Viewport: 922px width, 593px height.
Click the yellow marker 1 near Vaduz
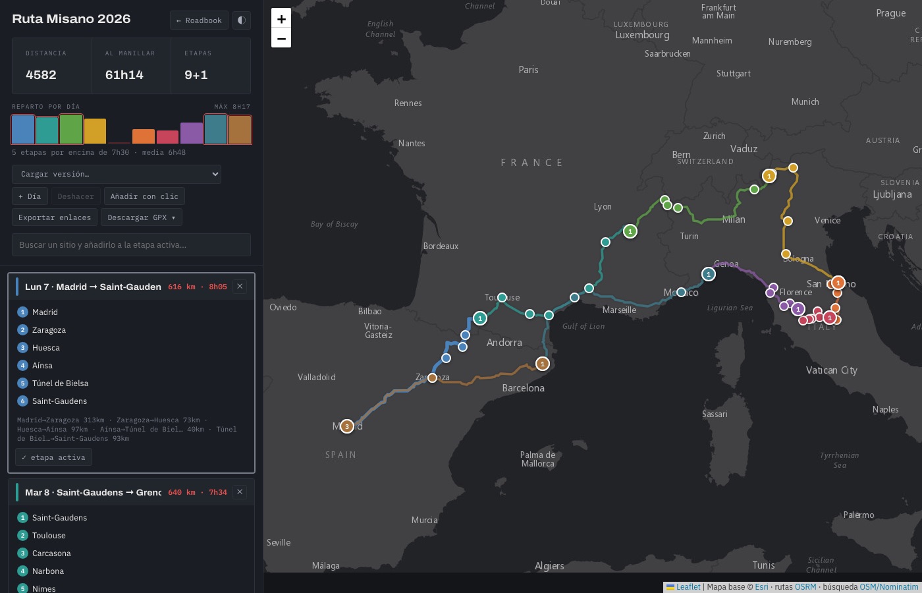[x=769, y=176]
